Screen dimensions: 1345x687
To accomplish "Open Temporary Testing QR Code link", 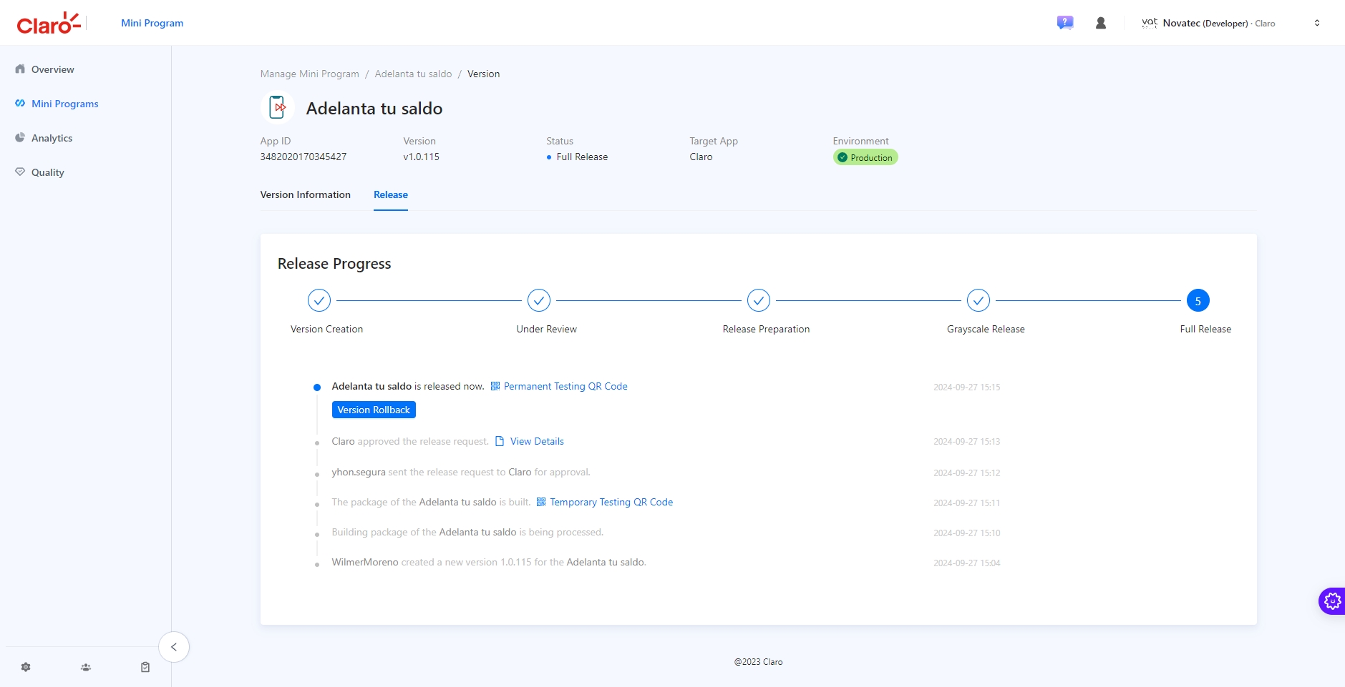I will pyautogui.click(x=611, y=502).
